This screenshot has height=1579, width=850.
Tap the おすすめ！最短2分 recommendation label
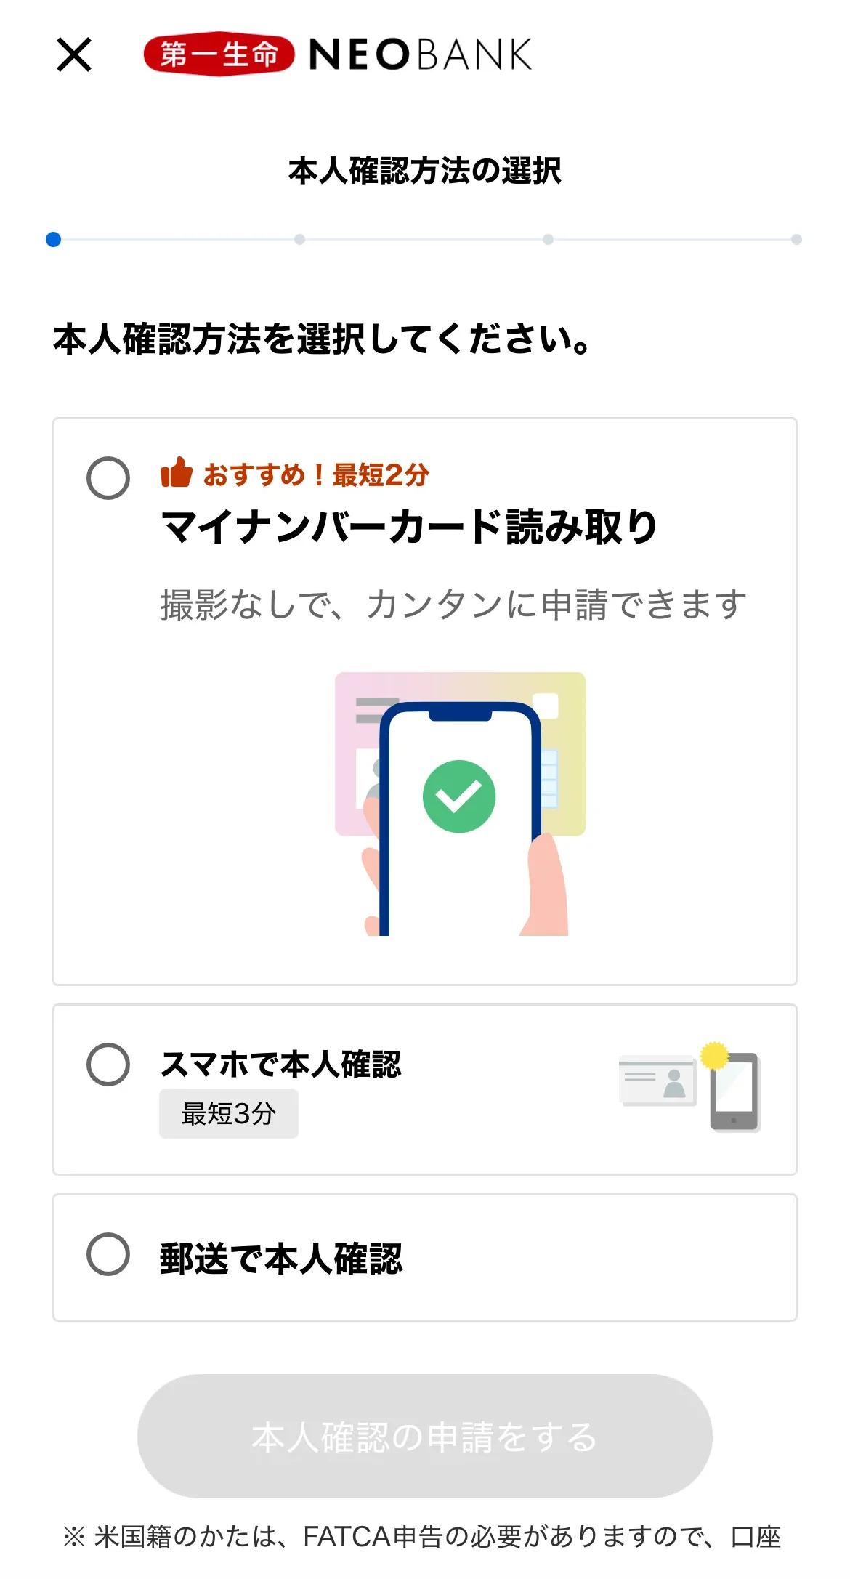[316, 475]
